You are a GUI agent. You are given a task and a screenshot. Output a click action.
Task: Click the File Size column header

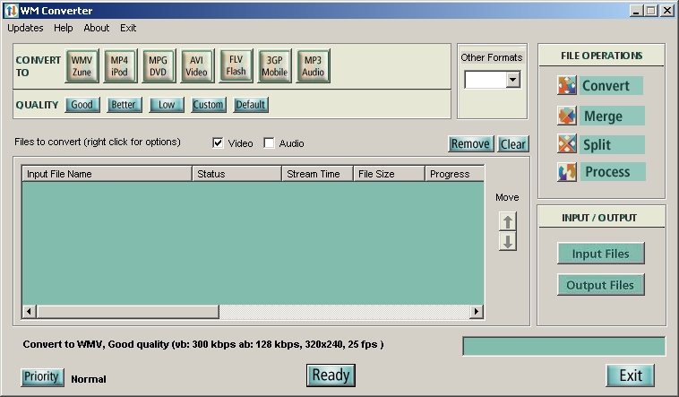390,174
